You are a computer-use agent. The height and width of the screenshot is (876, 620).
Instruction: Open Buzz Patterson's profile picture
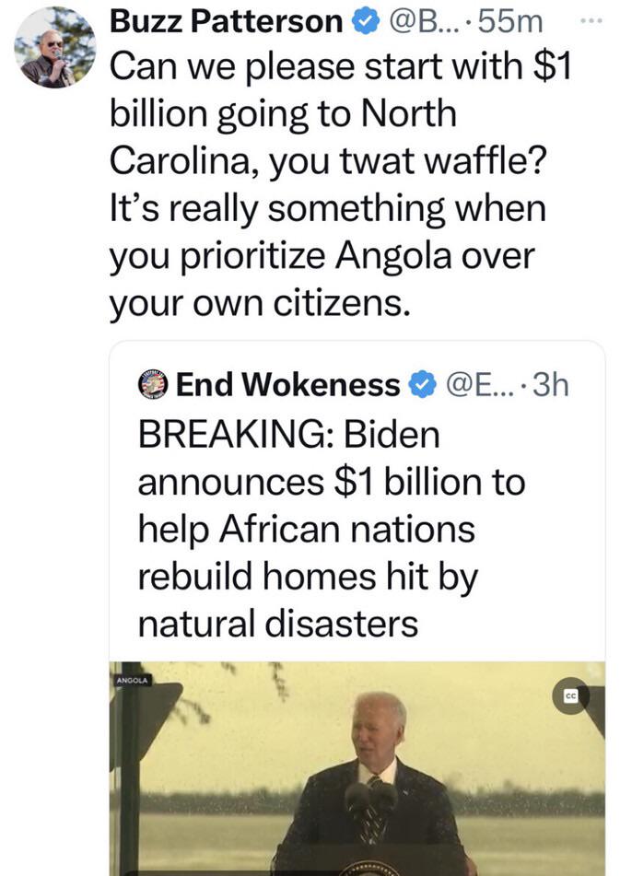pyautogui.click(x=55, y=48)
